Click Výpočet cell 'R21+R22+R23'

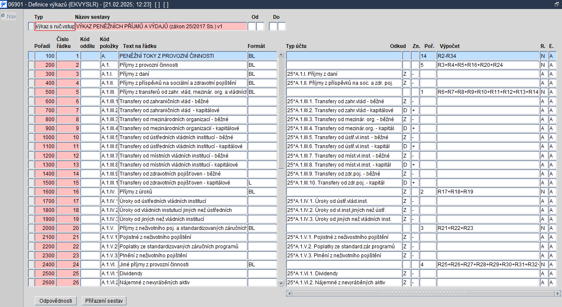point(488,228)
